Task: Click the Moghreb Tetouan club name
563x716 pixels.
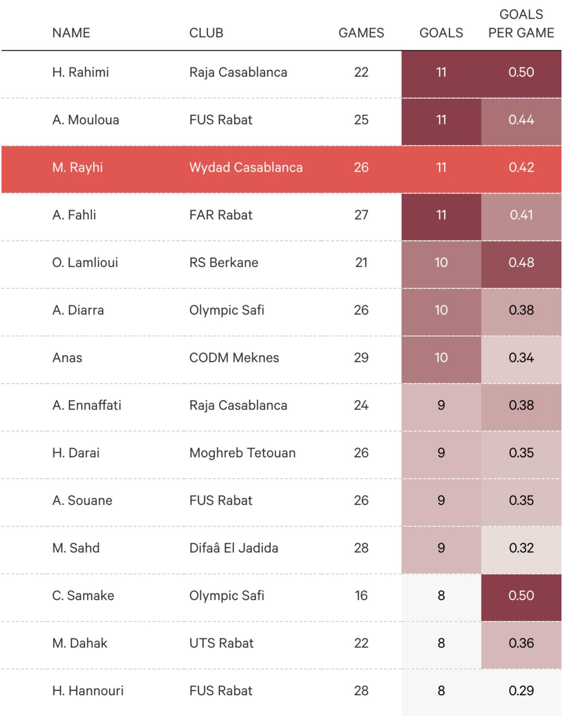Action: point(242,453)
